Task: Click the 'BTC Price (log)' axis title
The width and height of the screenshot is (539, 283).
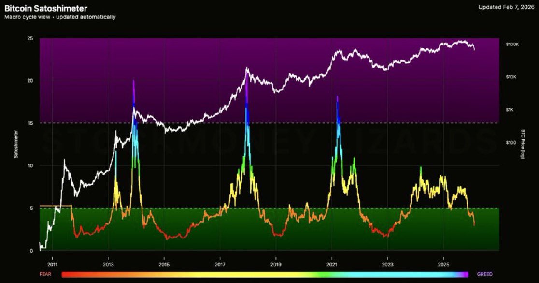Action: click(523, 144)
